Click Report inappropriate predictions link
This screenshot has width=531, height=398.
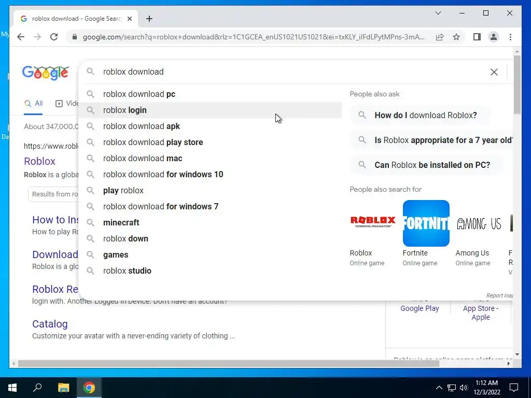pyautogui.click(x=499, y=295)
